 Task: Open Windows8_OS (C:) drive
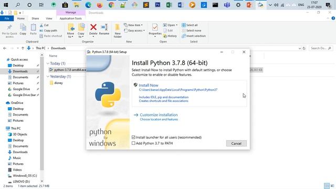tap(25, 176)
